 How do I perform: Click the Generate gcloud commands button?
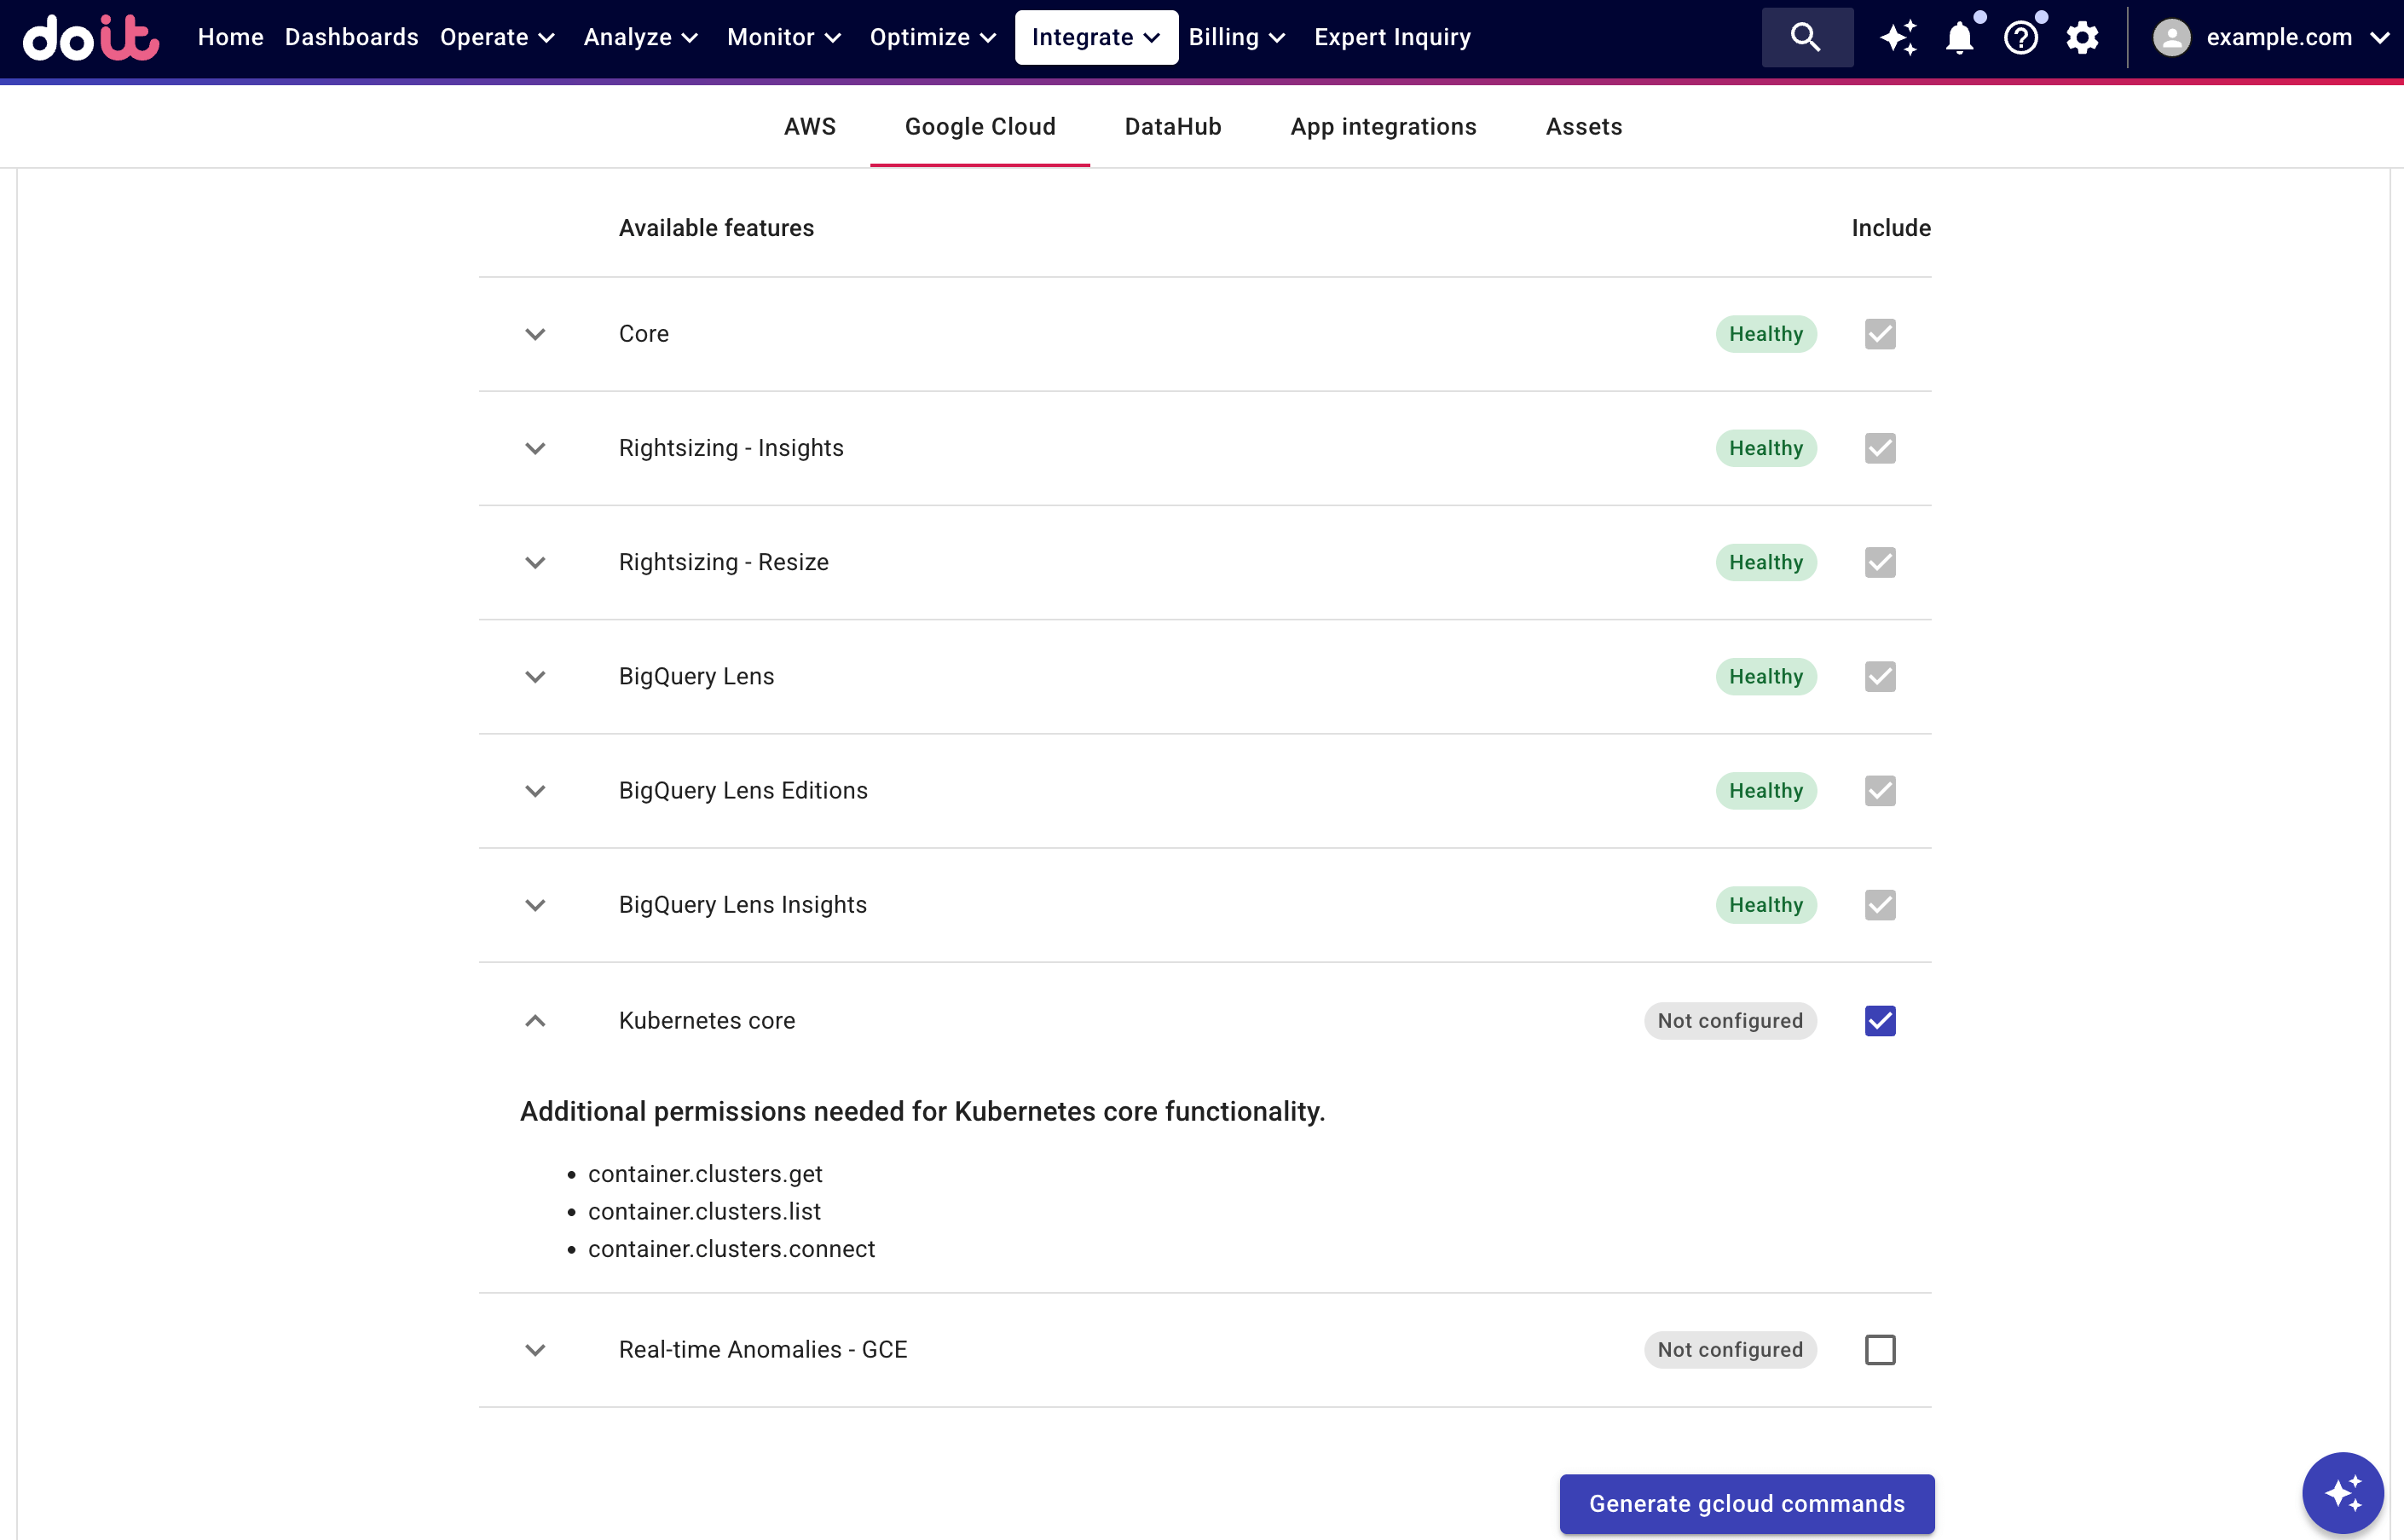[1745, 1503]
